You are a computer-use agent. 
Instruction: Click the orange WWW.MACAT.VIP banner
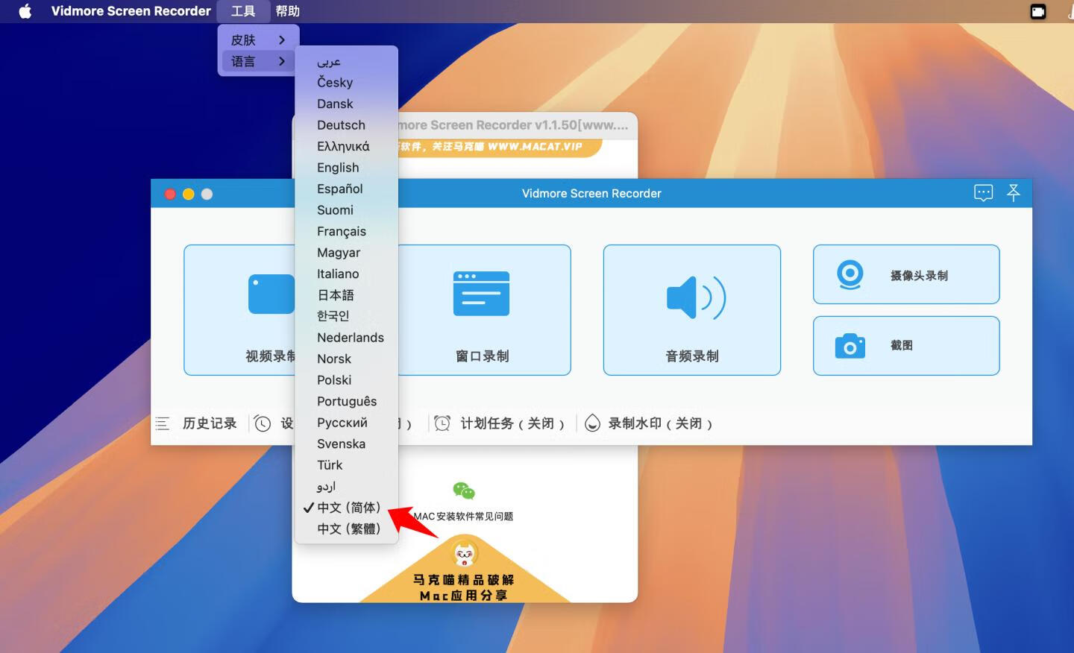coord(500,147)
